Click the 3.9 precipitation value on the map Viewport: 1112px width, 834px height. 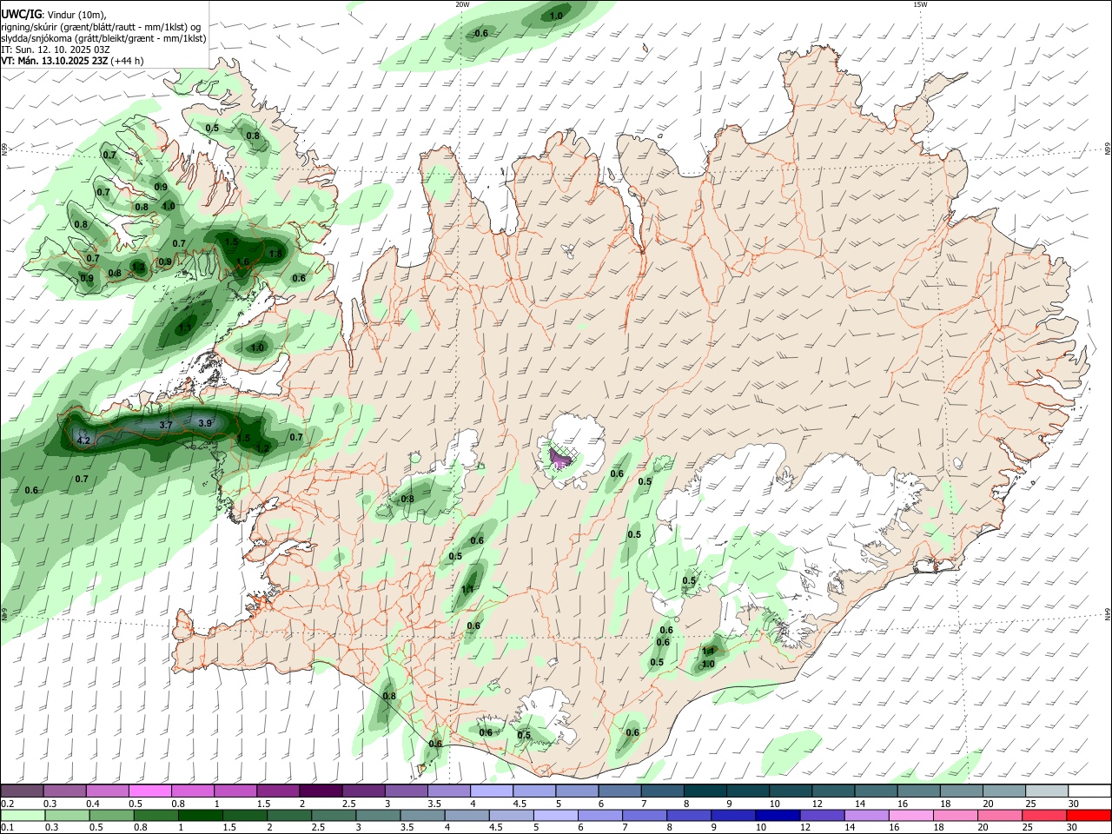(x=205, y=423)
